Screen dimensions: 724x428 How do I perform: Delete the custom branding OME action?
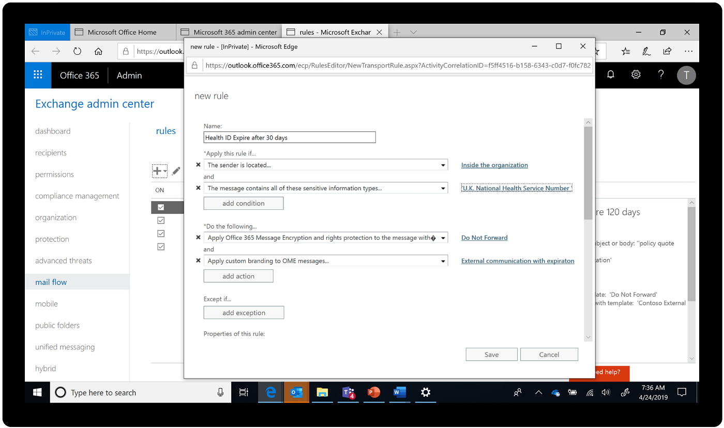(198, 261)
